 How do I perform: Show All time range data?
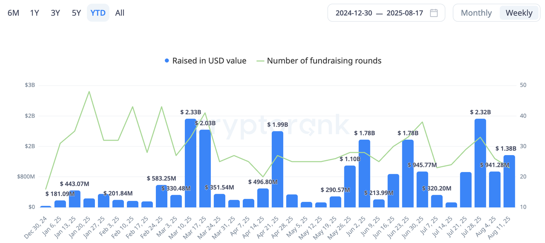[120, 13]
